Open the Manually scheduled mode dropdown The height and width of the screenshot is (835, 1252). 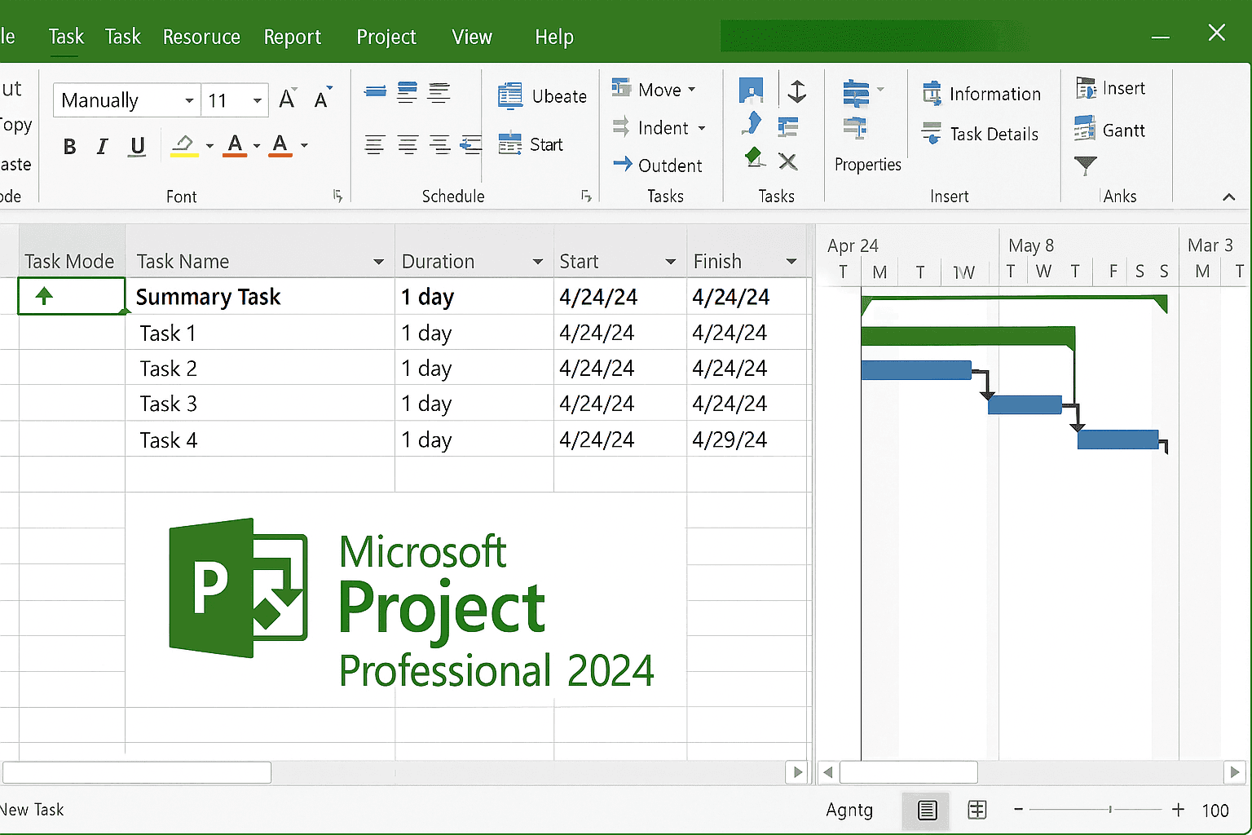189,99
